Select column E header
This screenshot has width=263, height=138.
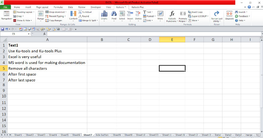(172, 40)
